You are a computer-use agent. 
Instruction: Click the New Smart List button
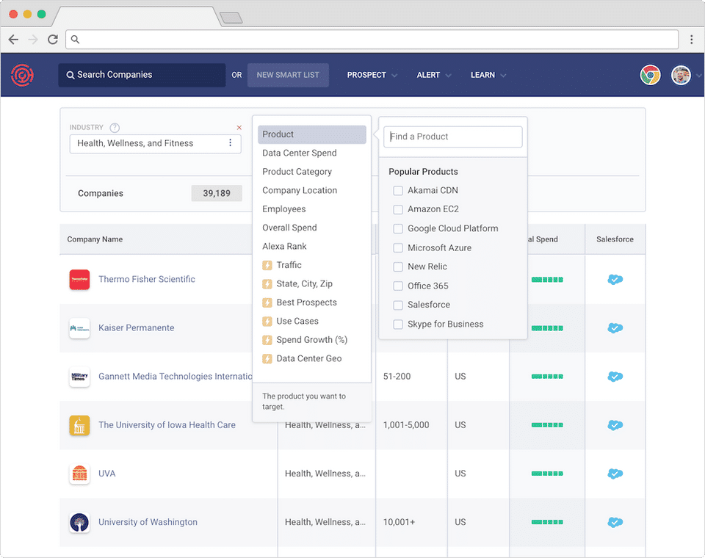[288, 75]
